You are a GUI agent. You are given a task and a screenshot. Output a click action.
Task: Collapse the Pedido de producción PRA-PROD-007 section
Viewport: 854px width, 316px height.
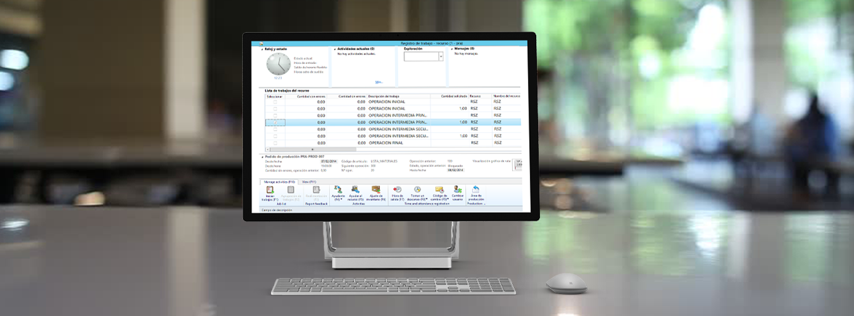262,156
